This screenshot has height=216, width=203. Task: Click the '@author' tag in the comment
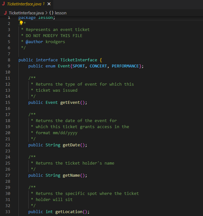pyautogui.click(x=34, y=42)
